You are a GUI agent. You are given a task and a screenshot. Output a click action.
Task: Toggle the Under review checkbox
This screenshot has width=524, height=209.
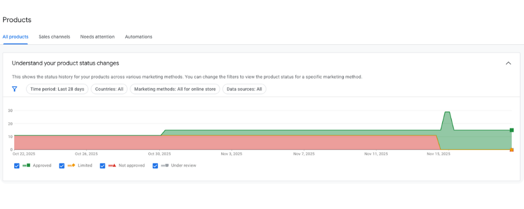155,166
